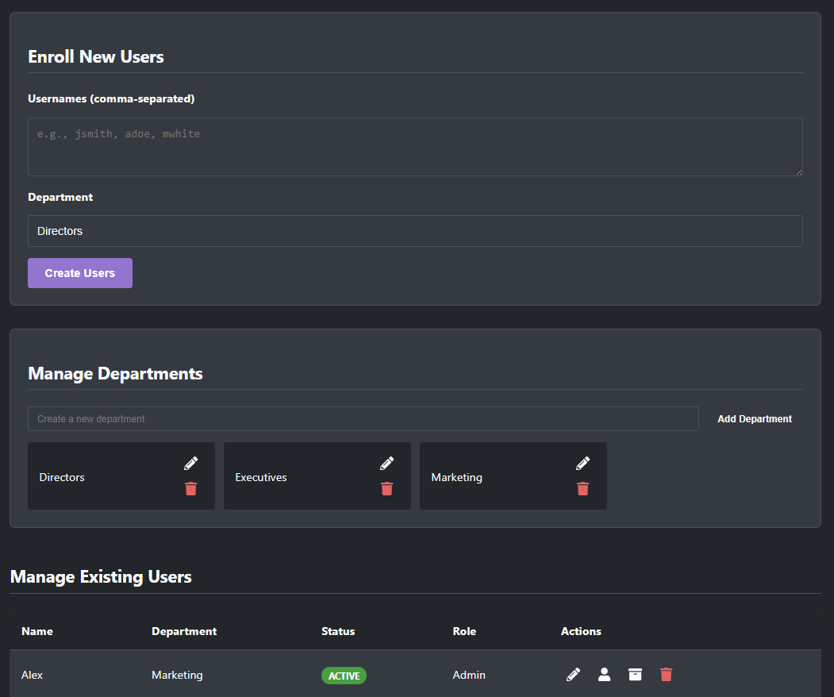This screenshot has height=697, width=834.
Task: Delete user Alex
Action: coord(666,675)
